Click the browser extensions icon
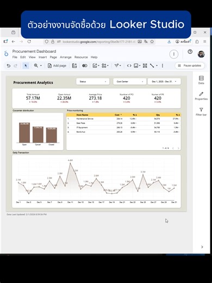 [x=197, y=41]
